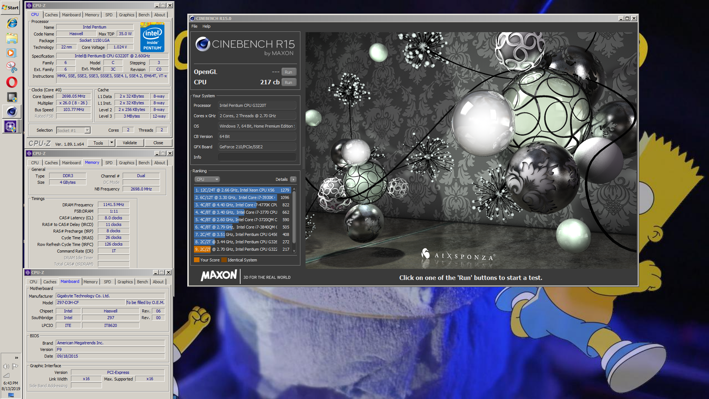Click BIOS Date value 09/18/2015
The height and width of the screenshot is (399, 709).
(x=110, y=356)
